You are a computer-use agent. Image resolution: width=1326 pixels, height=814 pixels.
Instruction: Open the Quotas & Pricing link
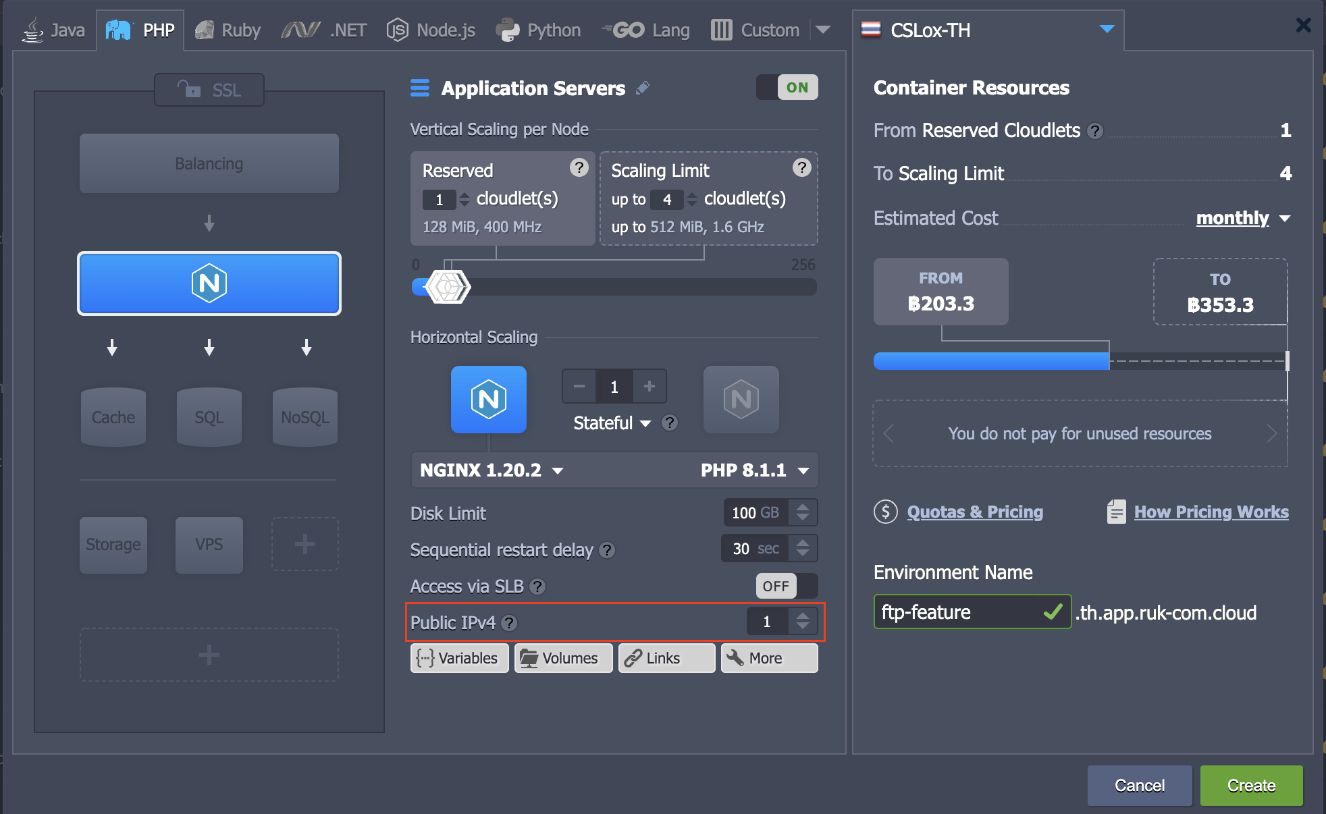pyautogui.click(x=975, y=512)
